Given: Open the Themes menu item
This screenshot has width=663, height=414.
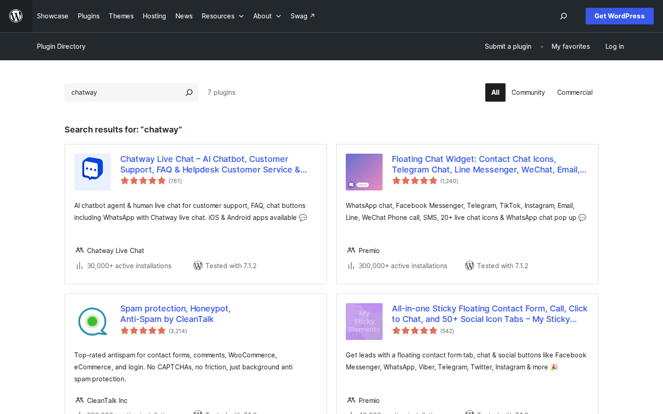Looking at the screenshot, I should pos(121,16).
